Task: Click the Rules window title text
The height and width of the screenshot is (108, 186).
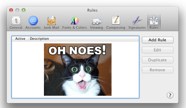Action: coord(92,10)
